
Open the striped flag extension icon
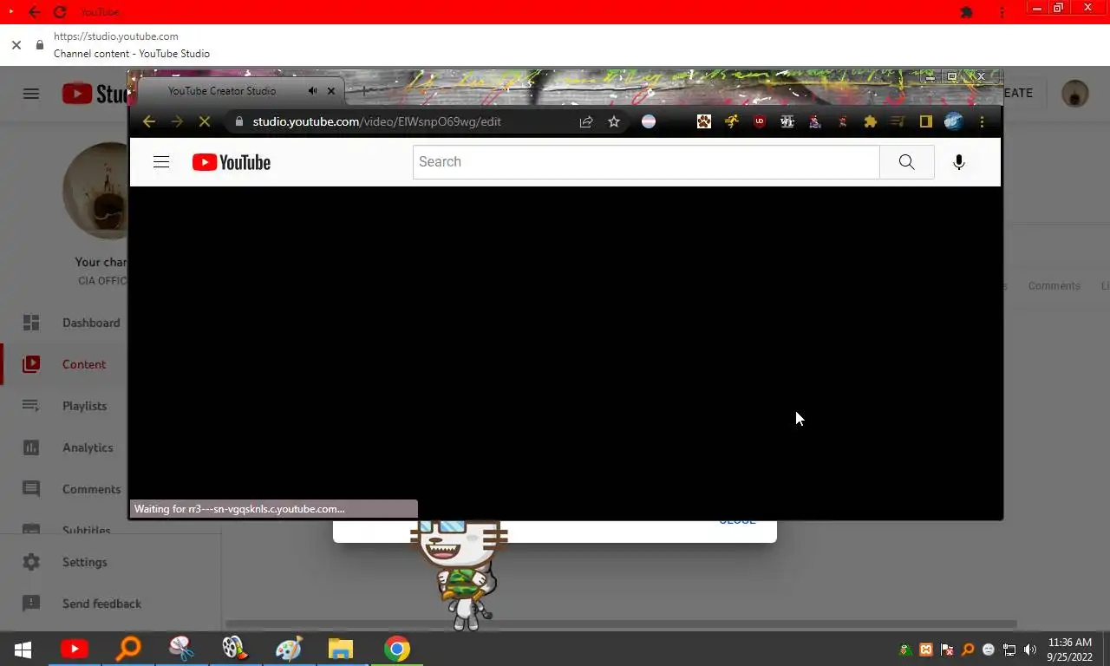[649, 121]
